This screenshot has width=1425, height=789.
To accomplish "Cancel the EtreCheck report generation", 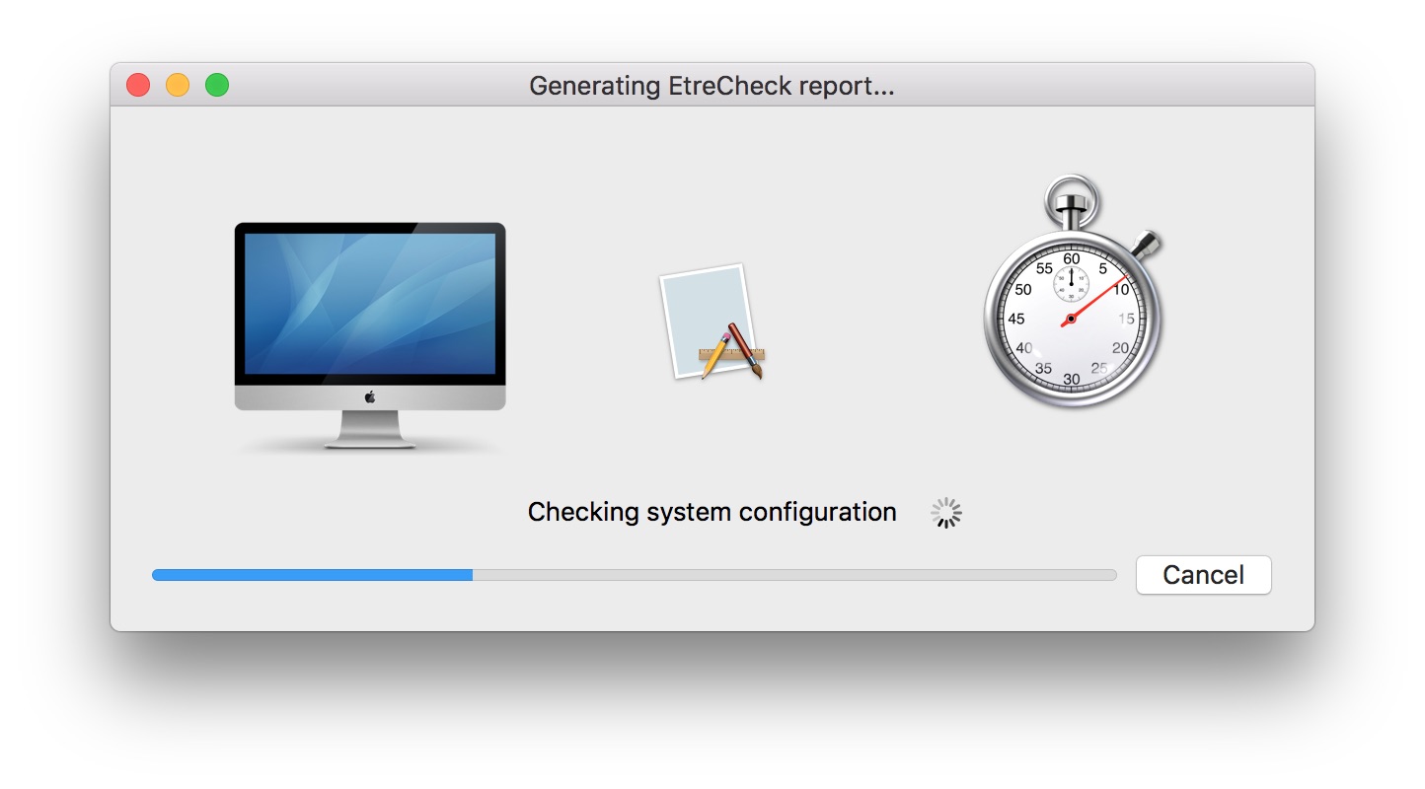I will point(1203,575).
